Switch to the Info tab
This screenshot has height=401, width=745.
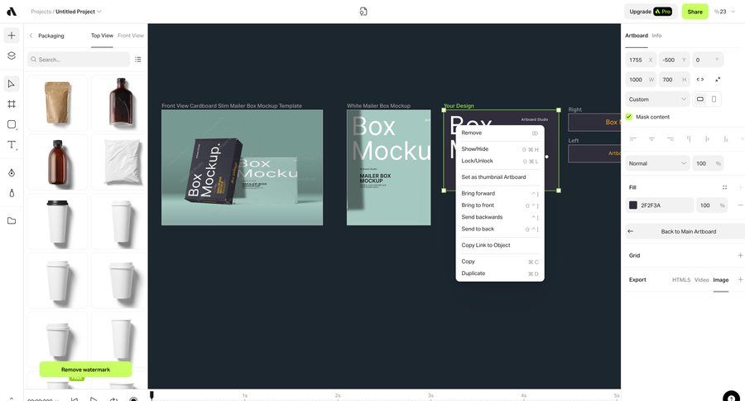(x=656, y=36)
